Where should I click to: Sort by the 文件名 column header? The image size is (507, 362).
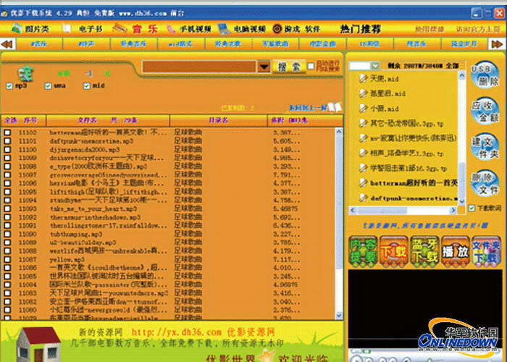(x=88, y=120)
